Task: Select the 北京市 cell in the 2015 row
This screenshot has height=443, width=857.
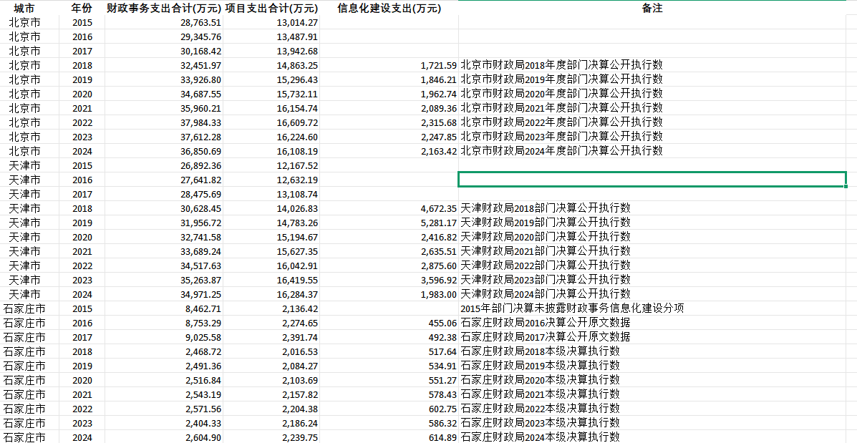Action: point(24,23)
